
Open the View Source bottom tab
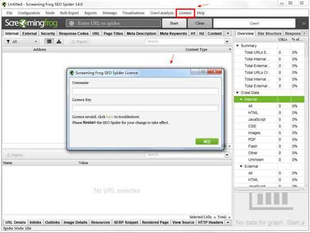[183, 222]
